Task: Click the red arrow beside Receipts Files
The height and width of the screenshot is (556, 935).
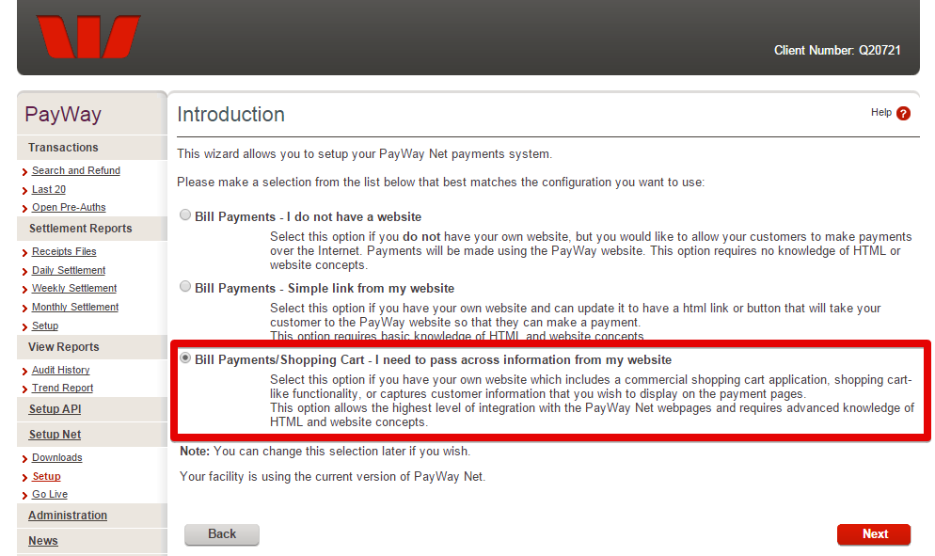Action: (x=24, y=252)
